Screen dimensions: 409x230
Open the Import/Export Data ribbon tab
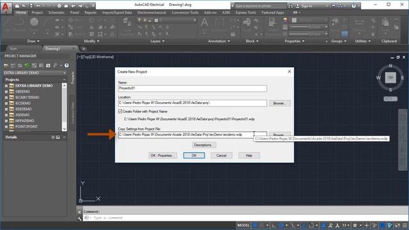pyautogui.click(x=117, y=13)
